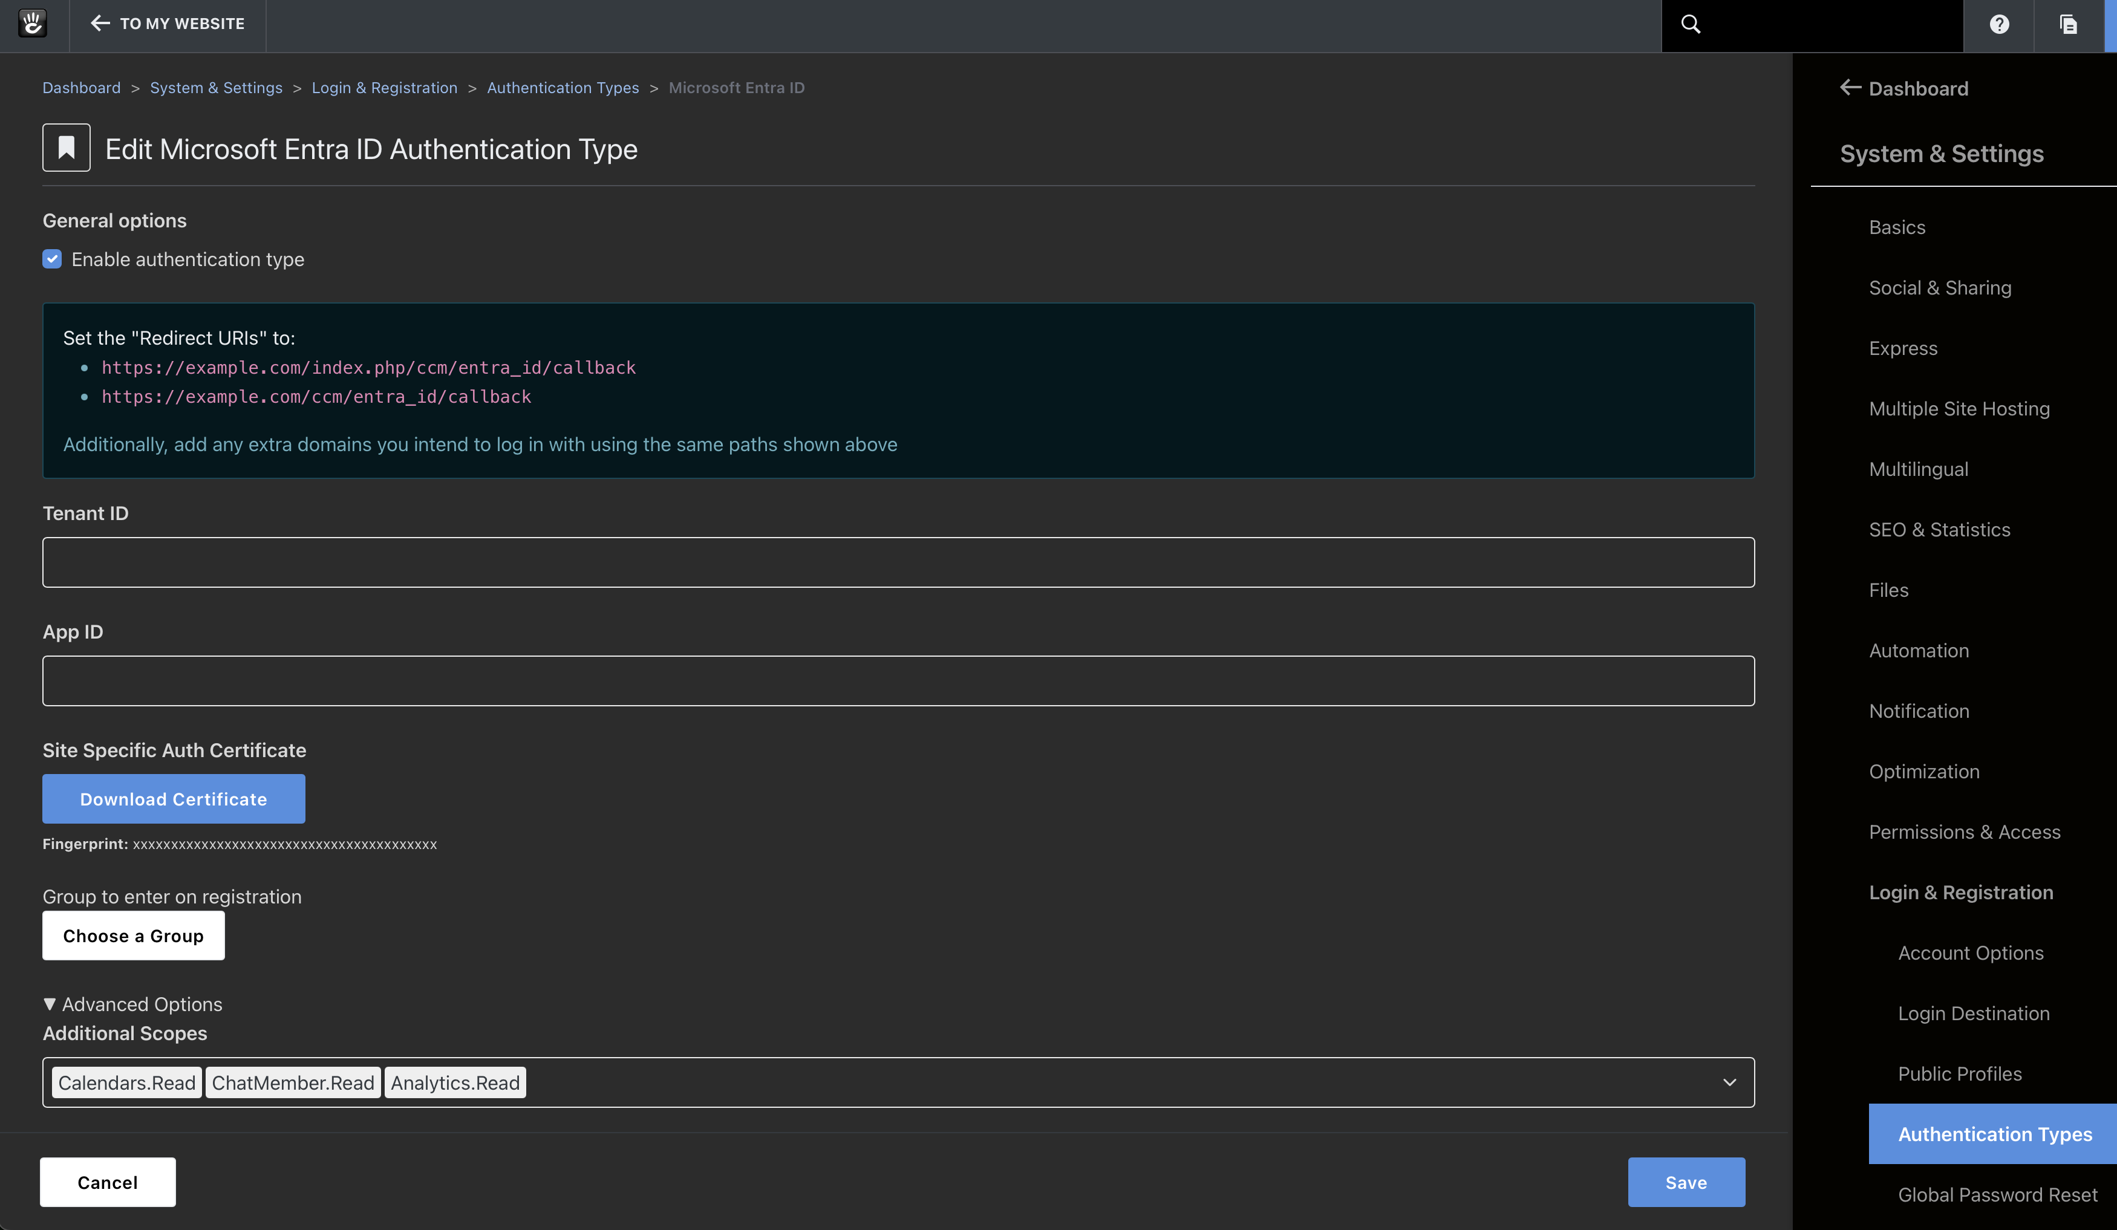Open SEO & Statistics sidebar item
The height and width of the screenshot is (1230, 2117).
(1939, 529)
